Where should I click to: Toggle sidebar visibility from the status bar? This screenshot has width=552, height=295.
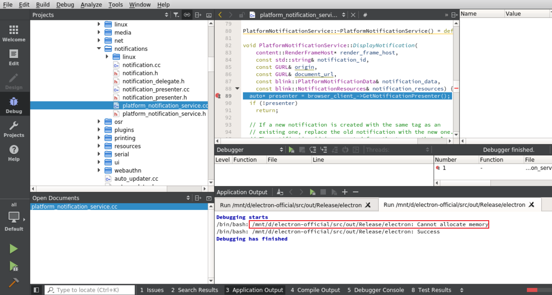[36, 290]
